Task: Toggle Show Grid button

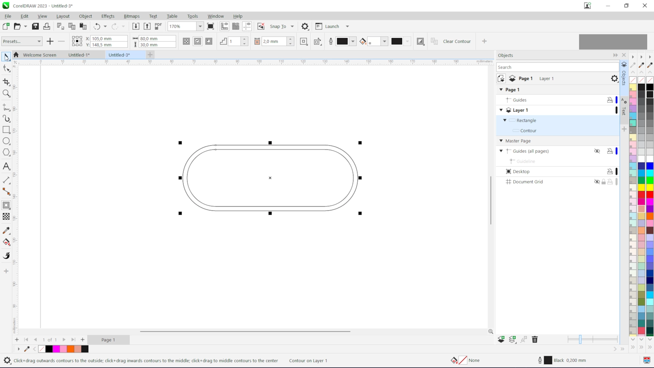Action: coord(236,26)
